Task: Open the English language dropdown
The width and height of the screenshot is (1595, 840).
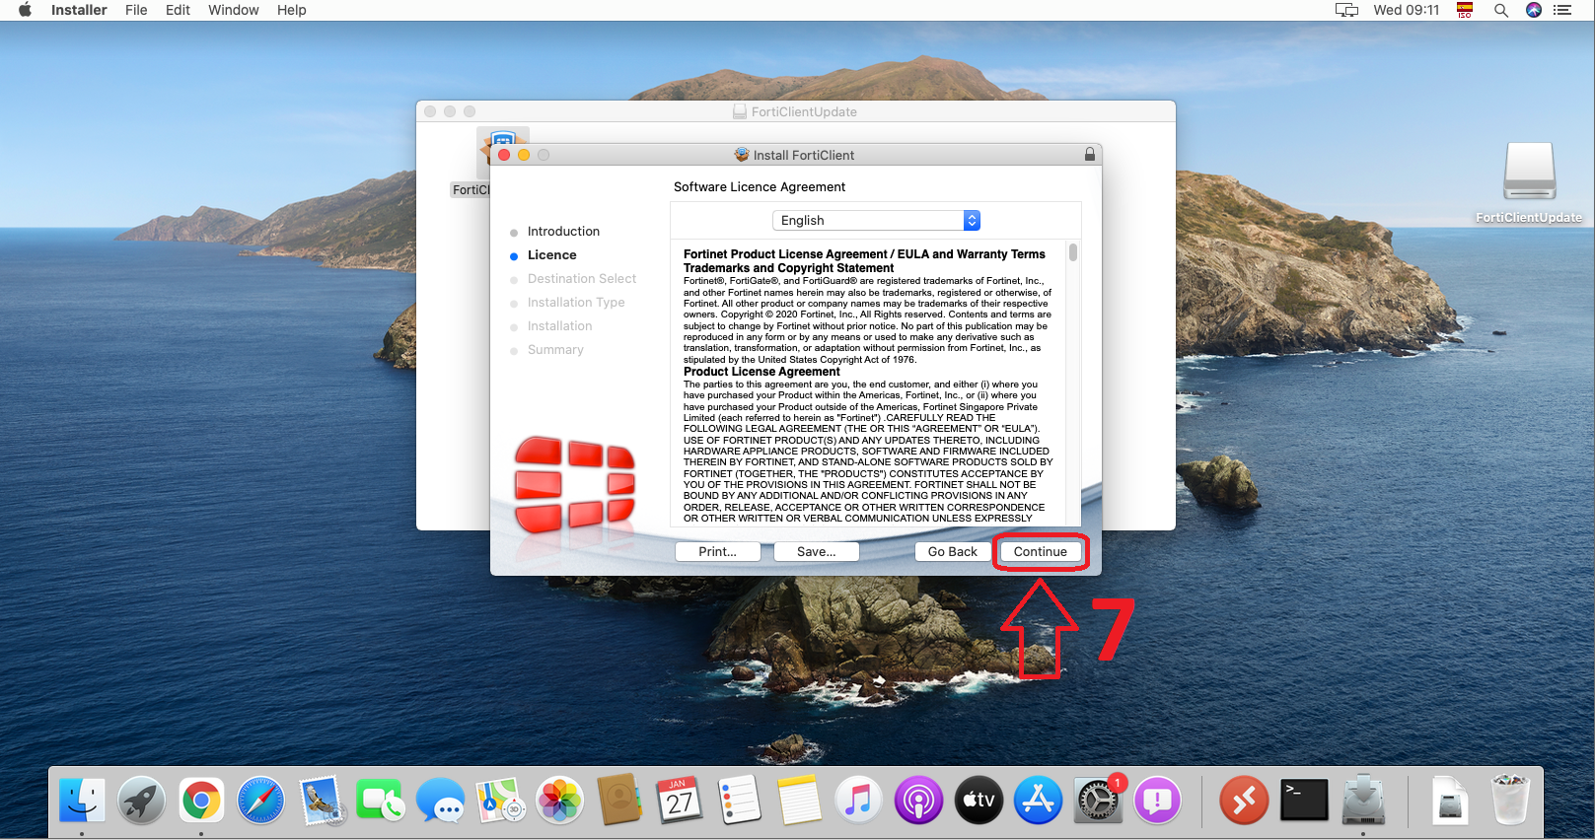Action: (x=876, y=221)
